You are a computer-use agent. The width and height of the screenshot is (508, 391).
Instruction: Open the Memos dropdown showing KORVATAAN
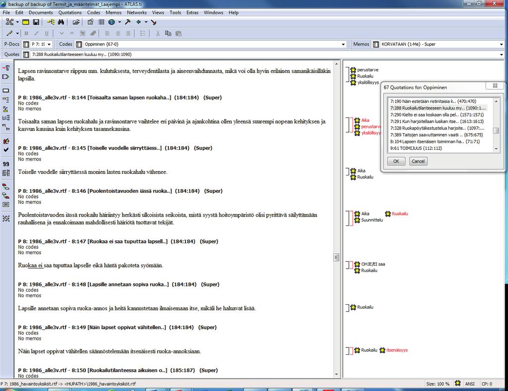pyautogui.click(x=502, y=44)
